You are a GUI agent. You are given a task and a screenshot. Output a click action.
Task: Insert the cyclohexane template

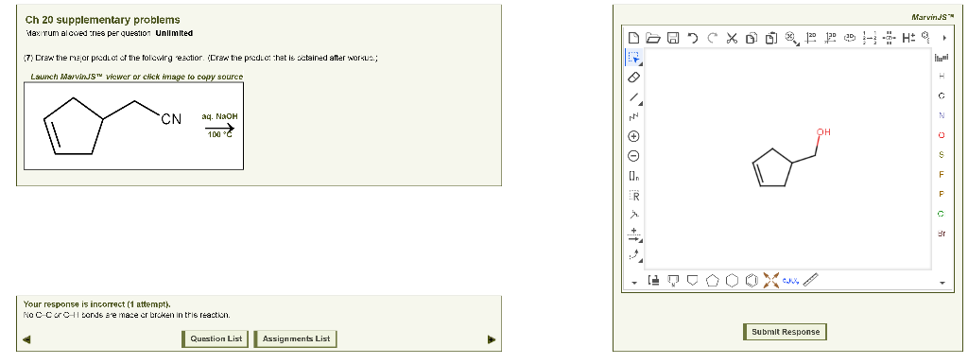coord(733,281)
